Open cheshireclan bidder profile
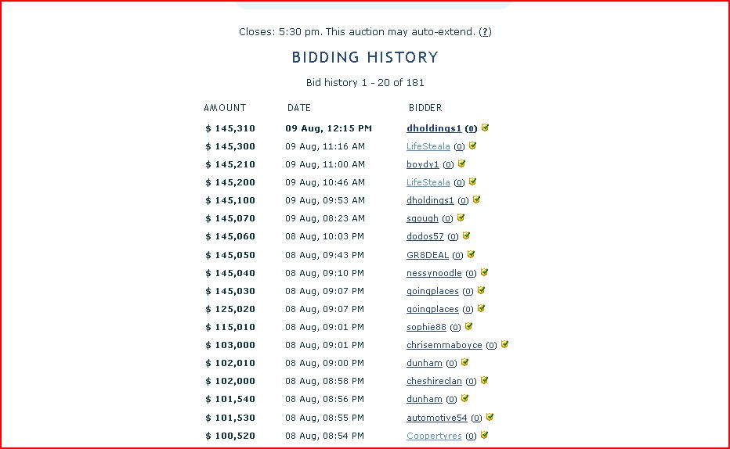 (x=434, y=382)
